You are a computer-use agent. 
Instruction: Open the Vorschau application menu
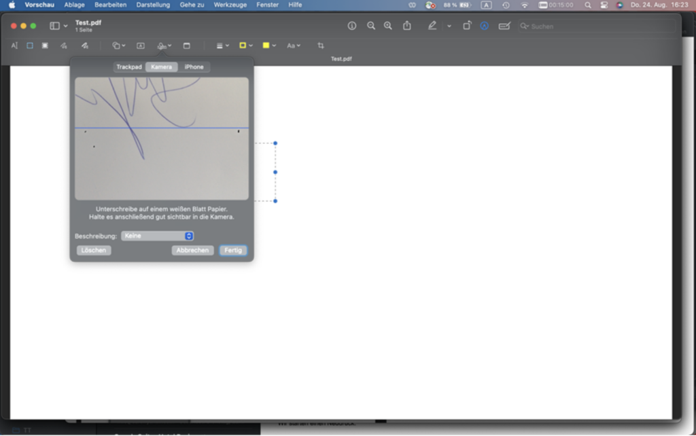(39, 5)
